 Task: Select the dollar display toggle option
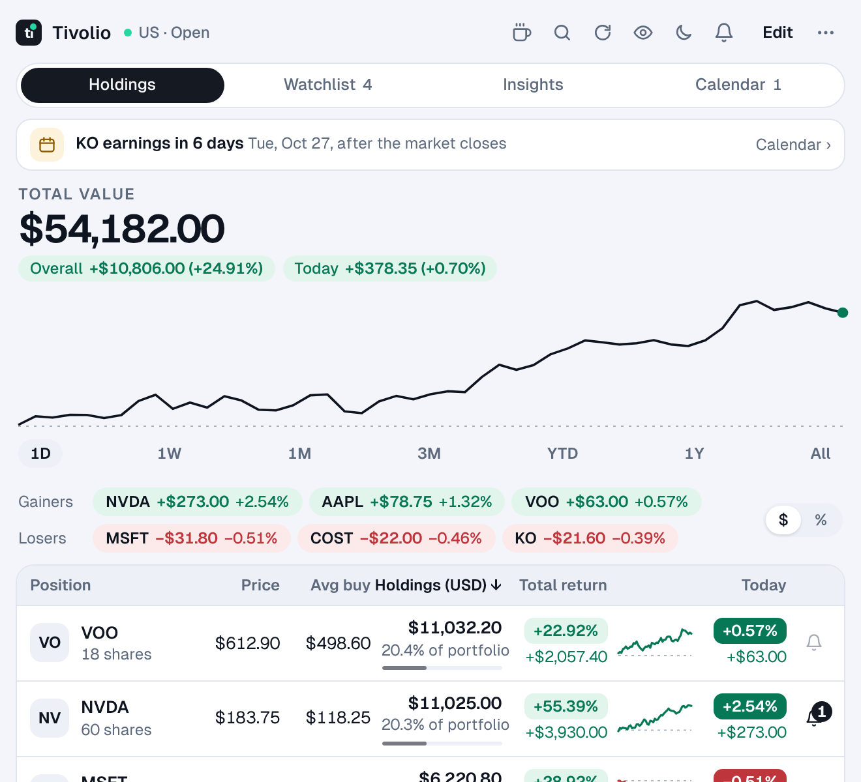click(783, 520)
